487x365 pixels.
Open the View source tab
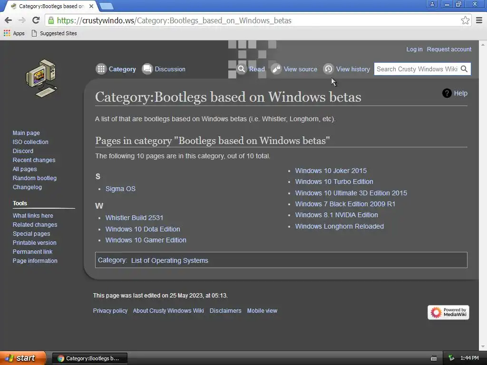(x=294, y=69)
